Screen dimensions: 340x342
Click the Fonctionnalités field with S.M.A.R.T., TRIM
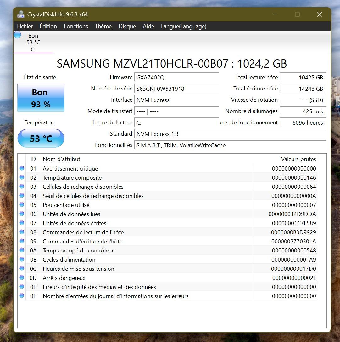[230, 145]
